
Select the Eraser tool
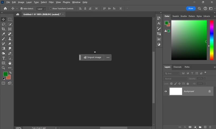[x=10, y=44]
